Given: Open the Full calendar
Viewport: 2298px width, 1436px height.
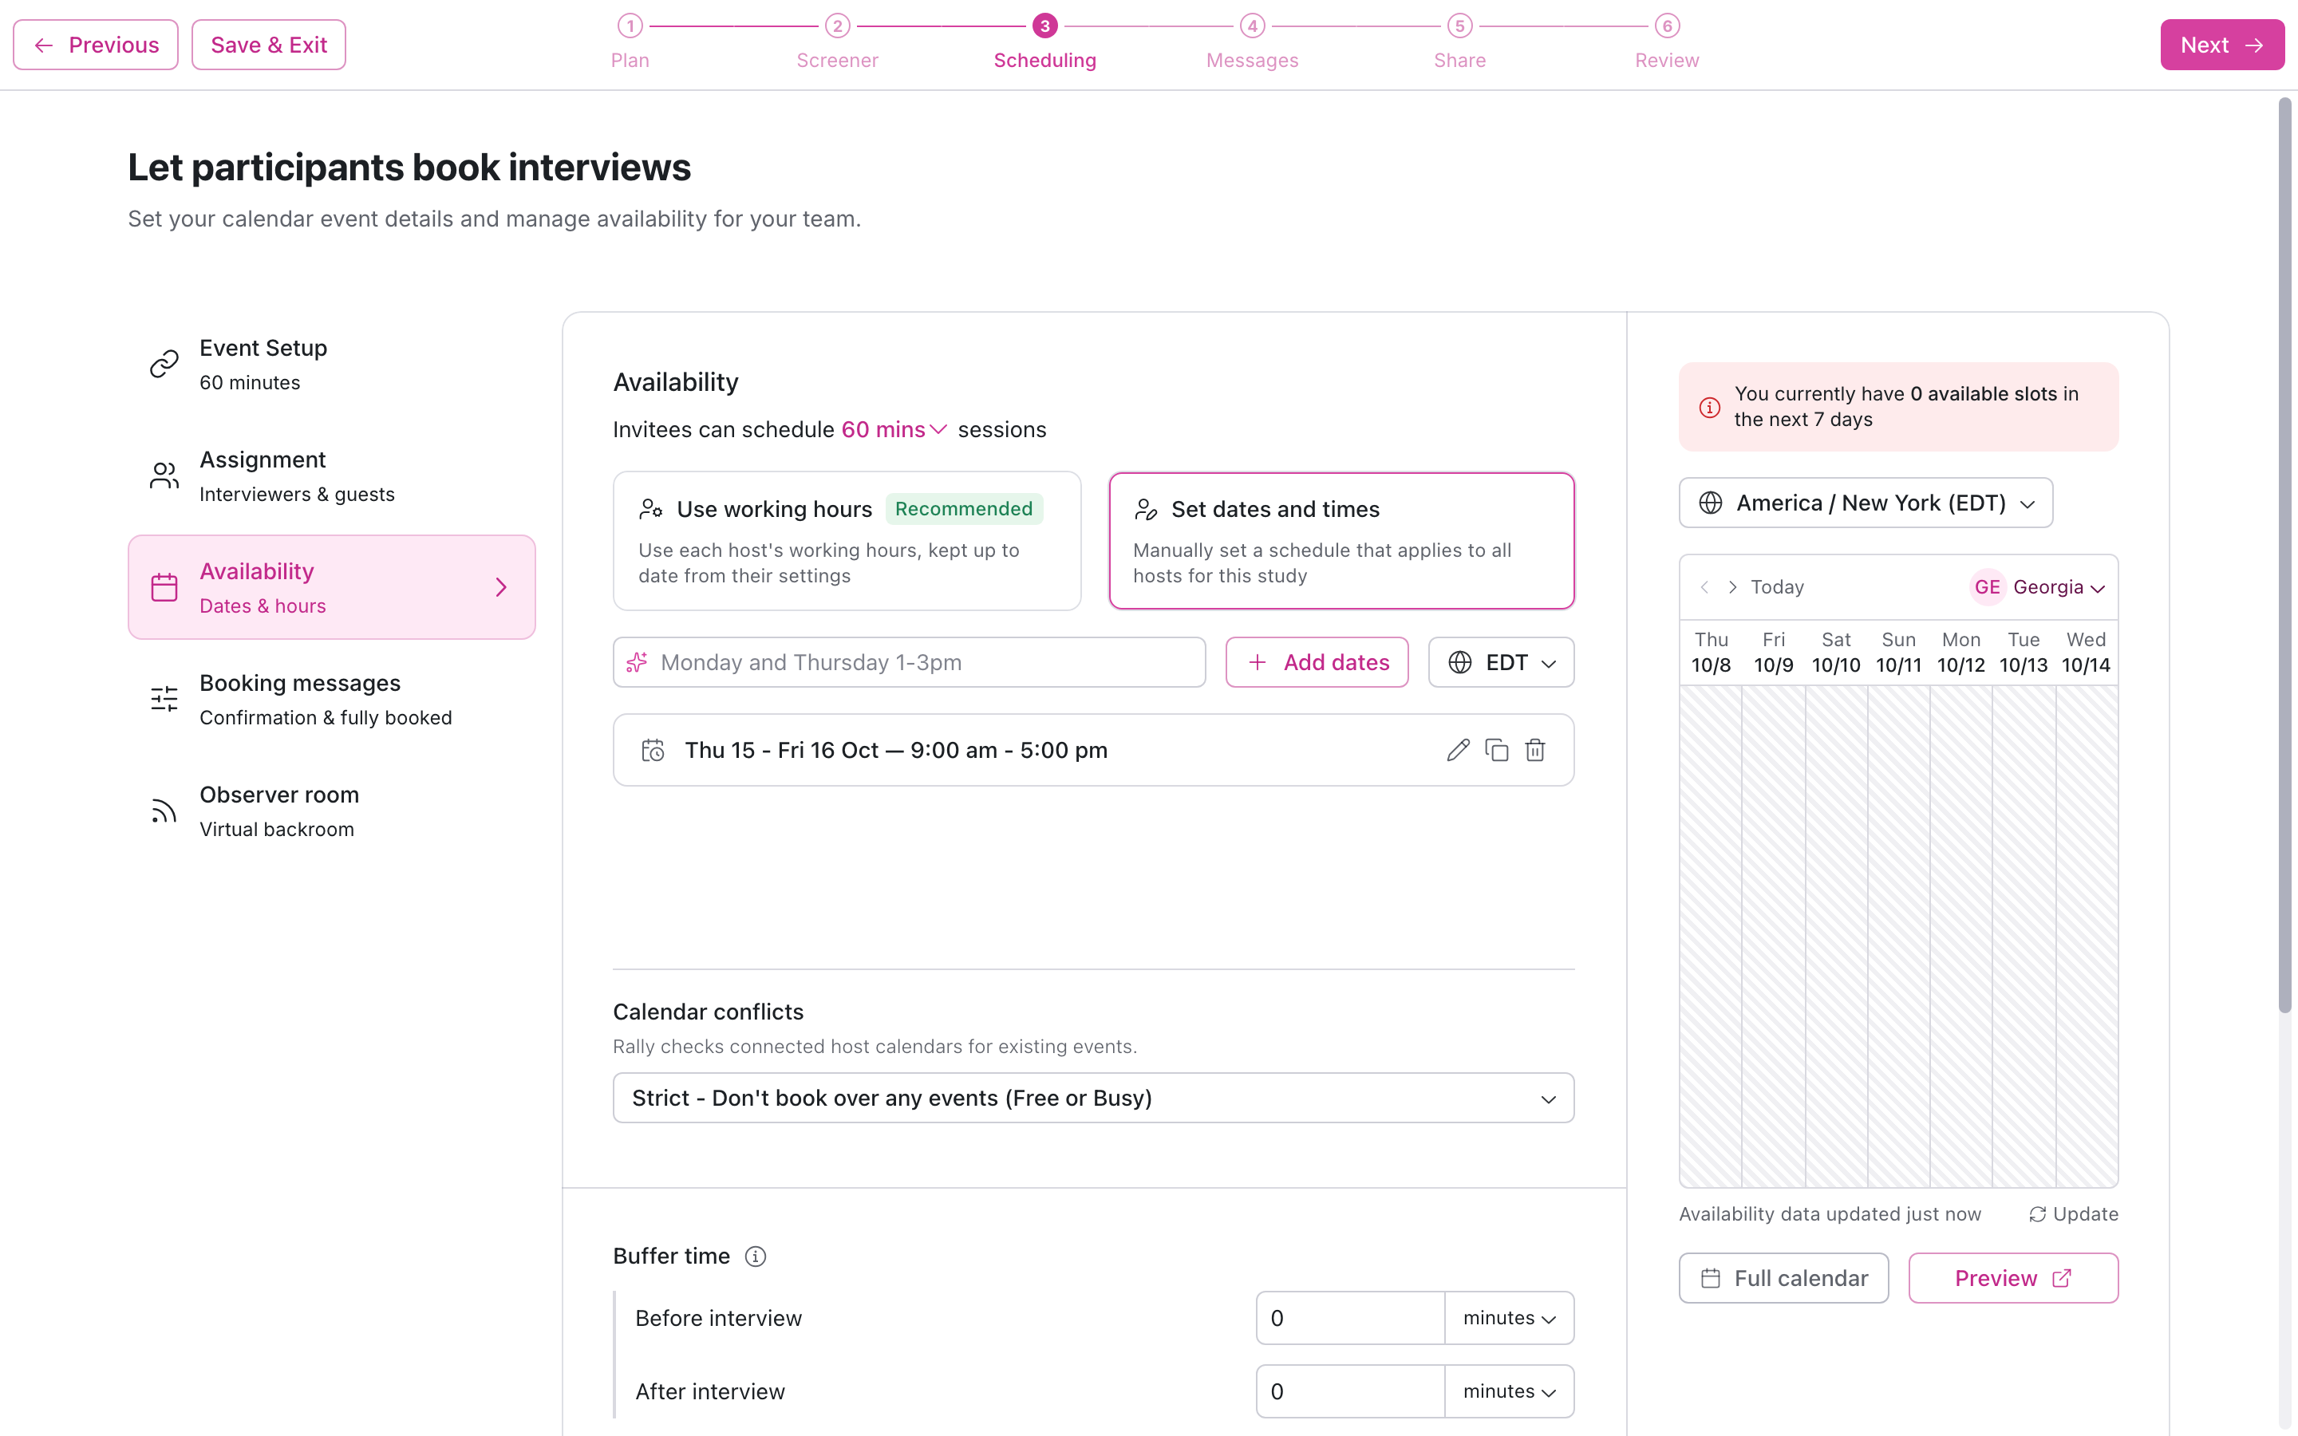Looking at the screenshot, I should coord(1783,1278).
